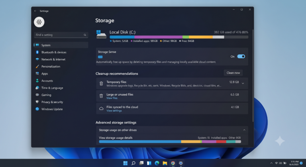Click the taskbar clock and date

(x=294, y=163)
